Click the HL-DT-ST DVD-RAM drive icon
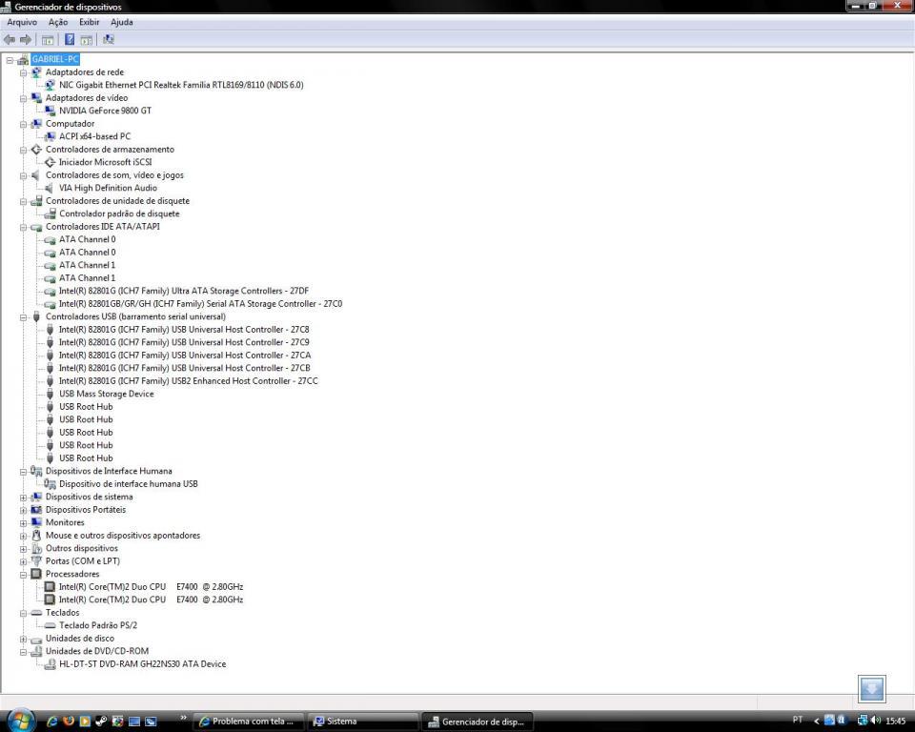This screenshot has height=732, width=915. pos(51,663)
